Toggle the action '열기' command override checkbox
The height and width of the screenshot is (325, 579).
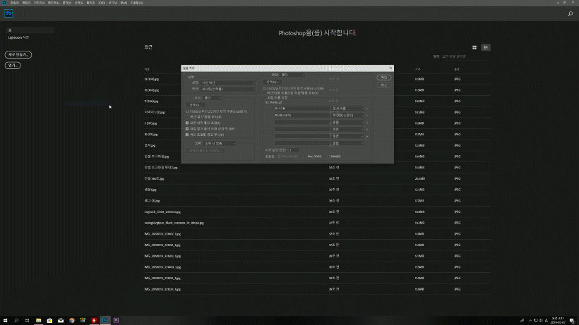click(x=187, y=117)
